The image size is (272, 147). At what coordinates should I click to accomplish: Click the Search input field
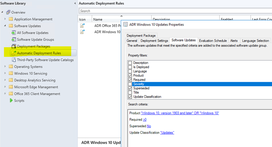pyautogui.click(x=175, y=11)
